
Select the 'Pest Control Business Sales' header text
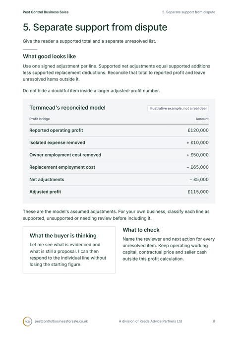[46, 12]
